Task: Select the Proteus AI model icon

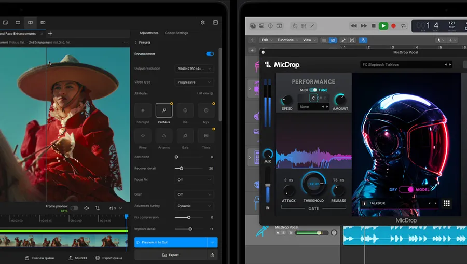Action: (x=164, y=110)
